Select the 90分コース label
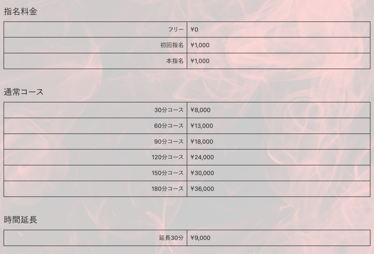Viewport: 374px width, 254px height. point(169,142)
